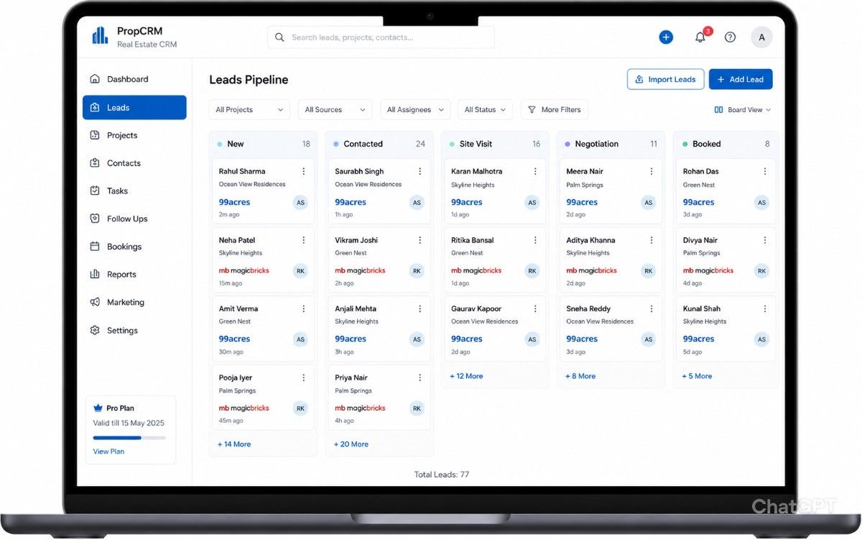The image size is (862, 540).
Task: Open the three-dot menu on Anjali Mehta card
Action: tap(420, 308)
